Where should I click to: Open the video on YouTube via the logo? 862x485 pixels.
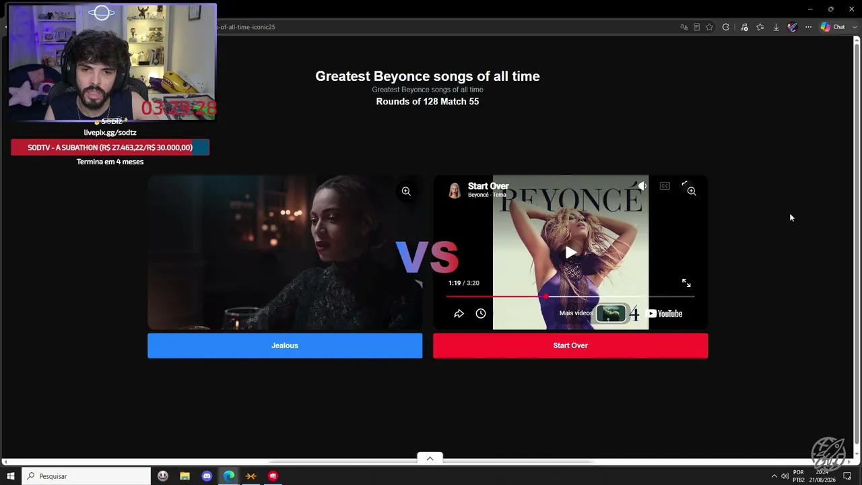click(664, 313)
